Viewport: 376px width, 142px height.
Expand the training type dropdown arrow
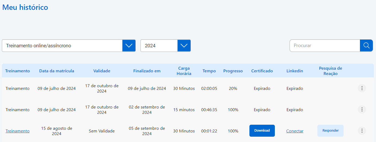[129, 46]
